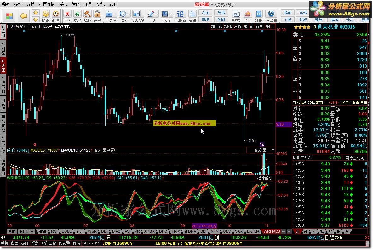Click the 榜 badge on chart
Viewport: 373px width, 250px height.
pyautogui.click(x=262, y=144)
